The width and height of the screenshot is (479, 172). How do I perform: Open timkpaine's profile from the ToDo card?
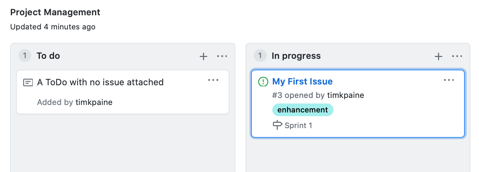tap(94, 102)
